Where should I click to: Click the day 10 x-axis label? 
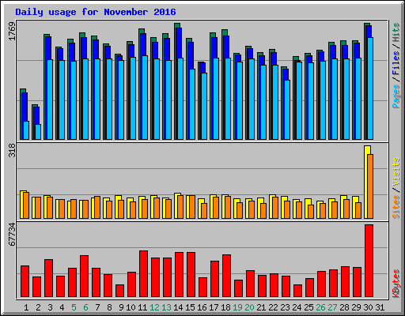point(131,307)
